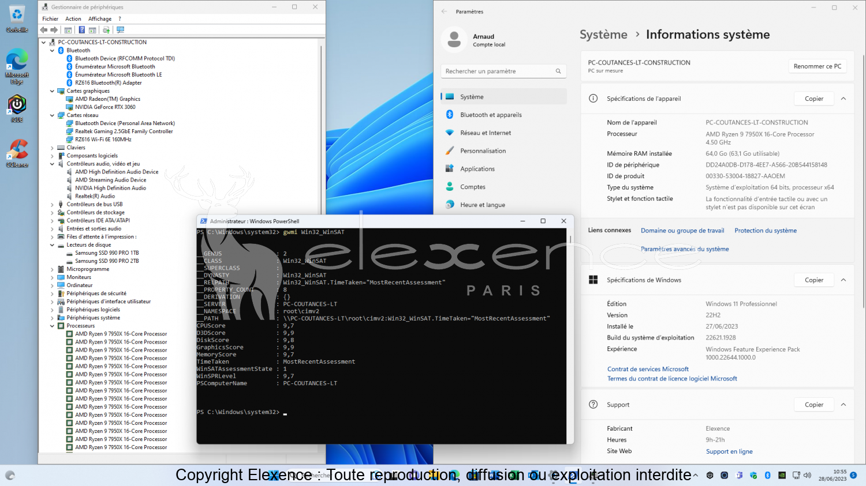866x486 pixels.
Task: Click Copier next to Spécifications de l'appareil
Action: click(814, 99)
